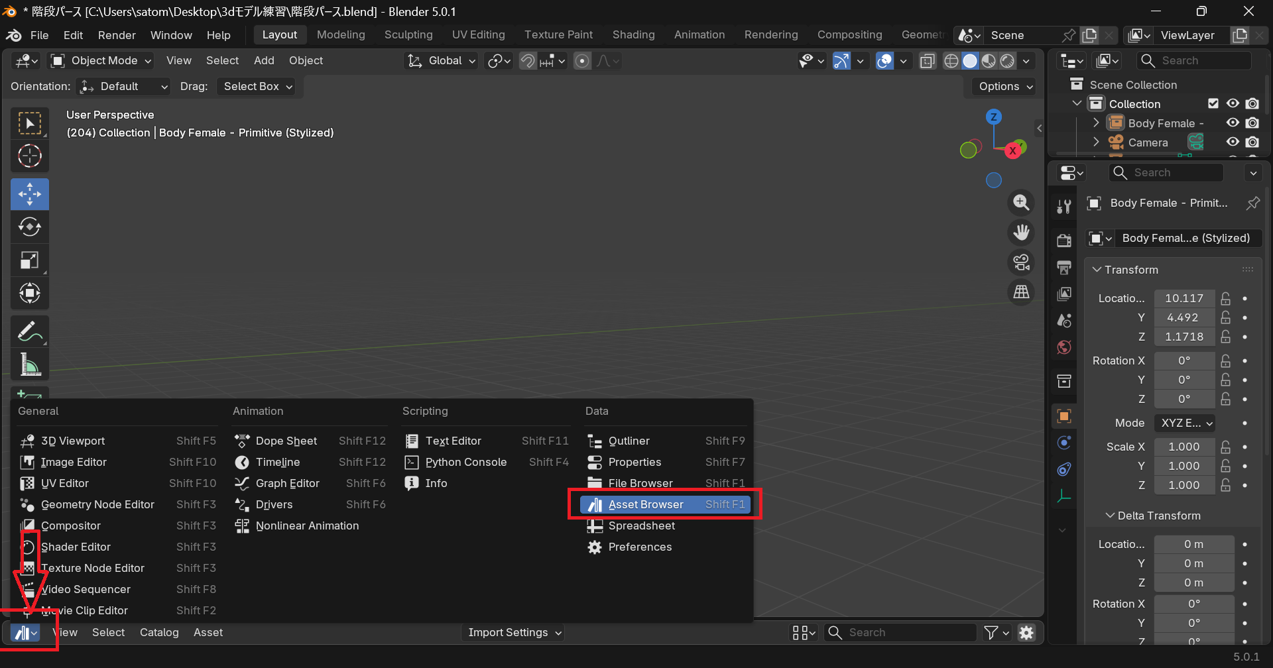Select the Measure tool

point(30,364)
